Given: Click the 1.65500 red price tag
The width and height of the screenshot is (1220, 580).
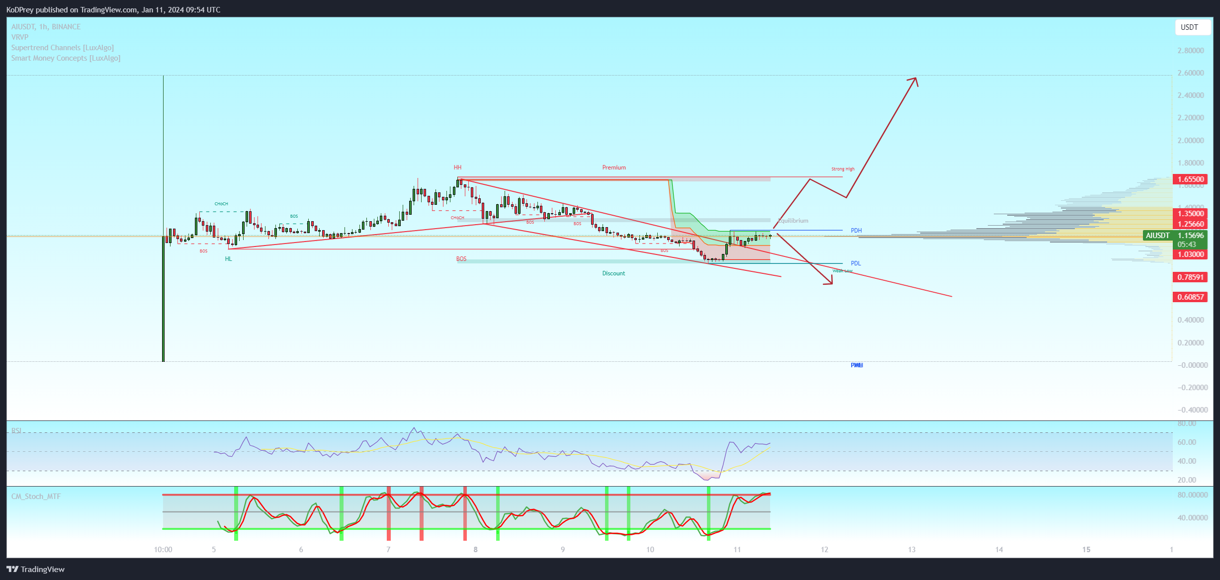Looking at the screenshot, I should tap(1191, 179).
